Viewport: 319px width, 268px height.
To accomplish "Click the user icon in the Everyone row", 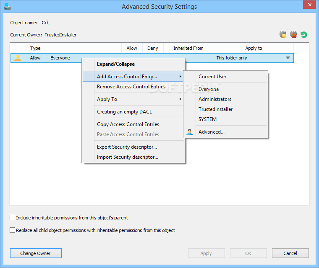I will point(18,58).
